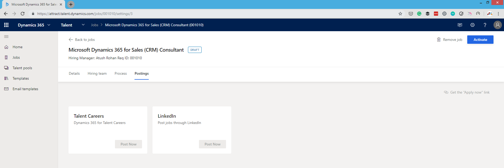Click the DRAFT status badge
The width and height of the screenshot is (504, 168).
click(195, 50)
